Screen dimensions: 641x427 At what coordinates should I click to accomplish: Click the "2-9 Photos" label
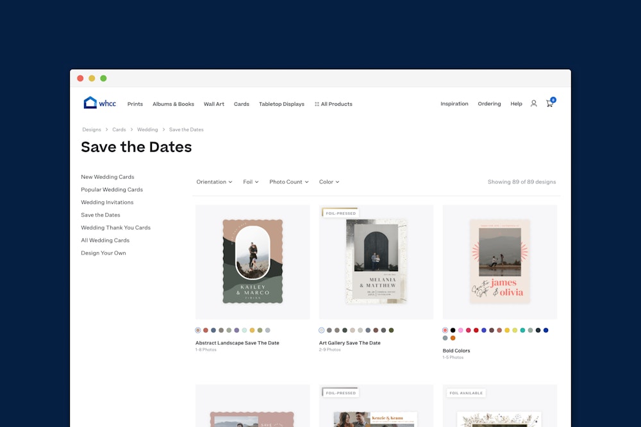(330, 349)
